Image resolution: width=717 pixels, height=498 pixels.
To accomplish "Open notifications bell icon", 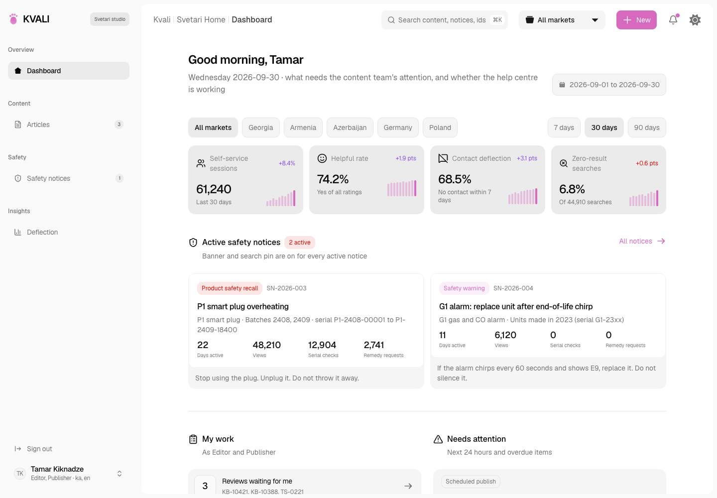I will pos(673,20).
